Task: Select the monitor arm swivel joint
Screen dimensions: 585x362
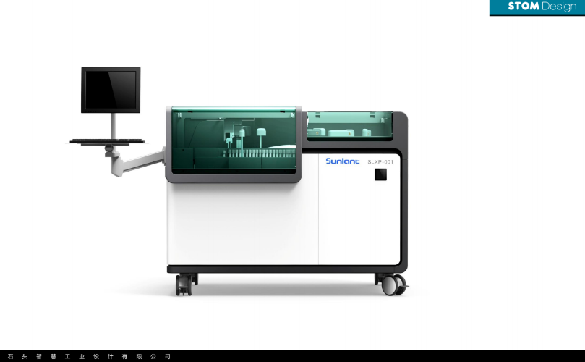Action: tap(109, 151)
